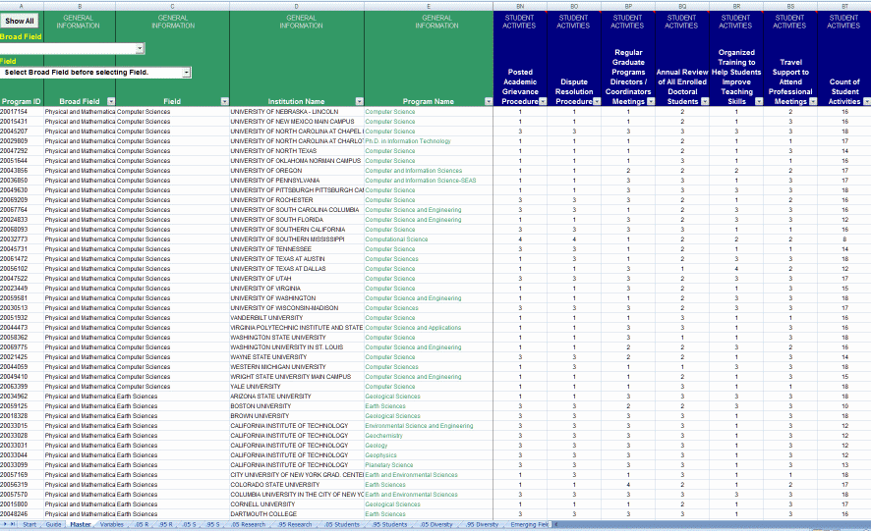Open Coordinators Meetings column filter arrow
Image resolution: width=871 pixels, height=531 pixels.
pyautogui.click(x=651, y=101)
